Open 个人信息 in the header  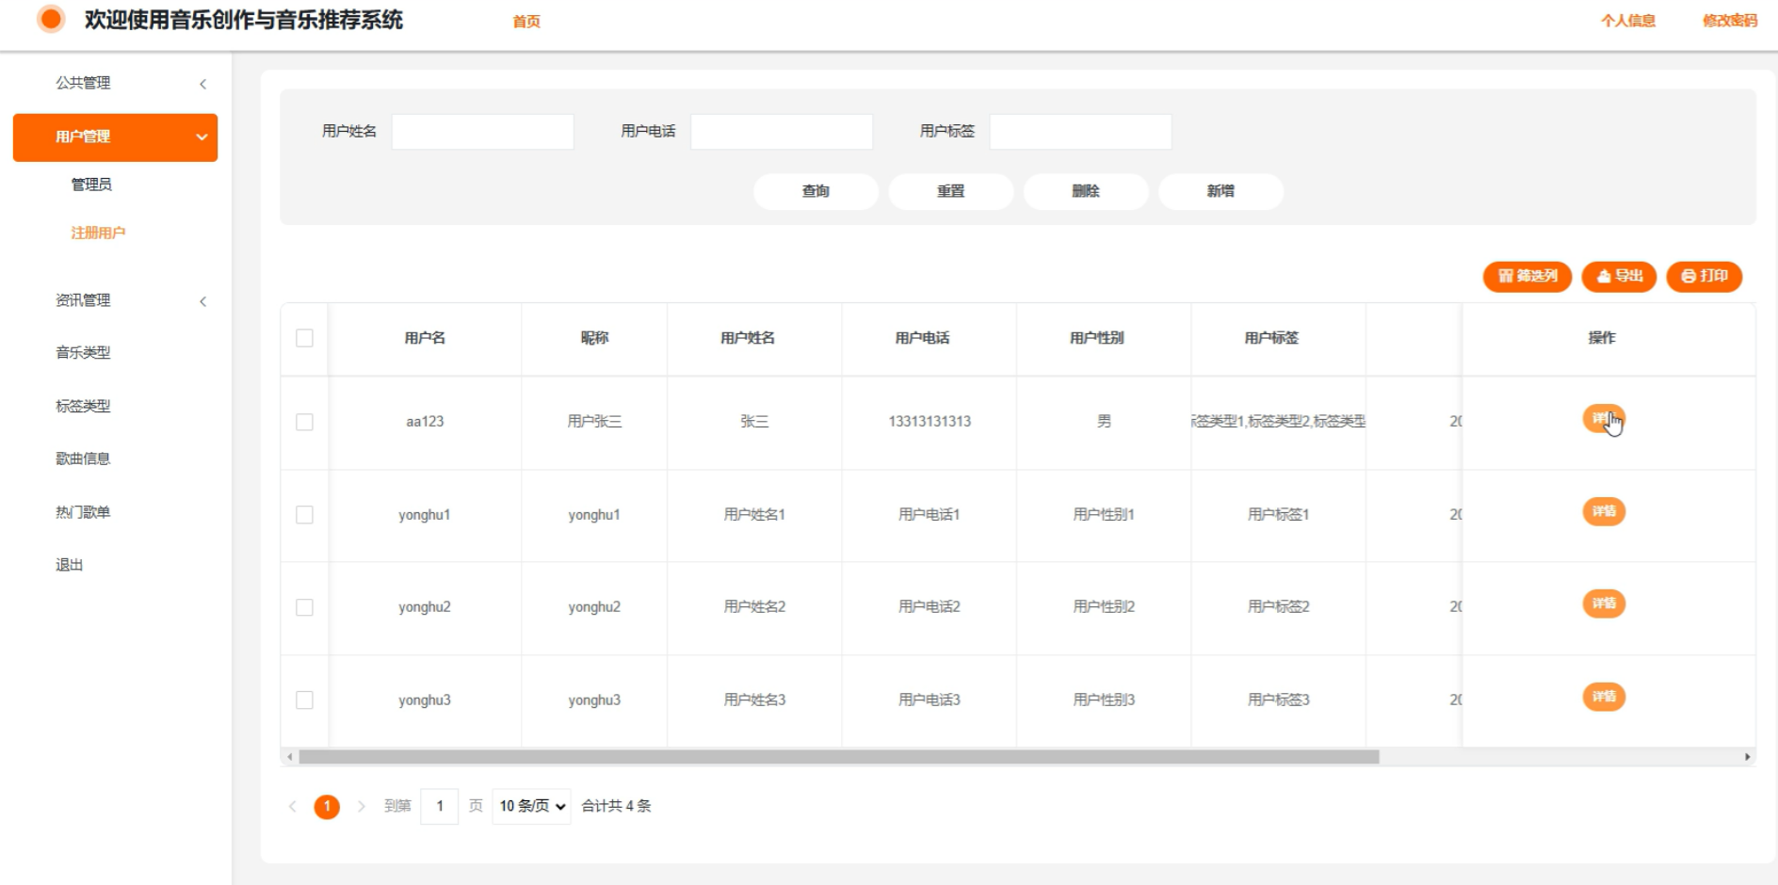click(1628, 20)
